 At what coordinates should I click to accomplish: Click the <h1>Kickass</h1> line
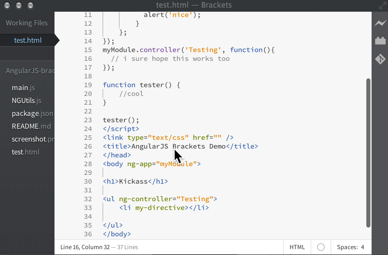[135, 181]
